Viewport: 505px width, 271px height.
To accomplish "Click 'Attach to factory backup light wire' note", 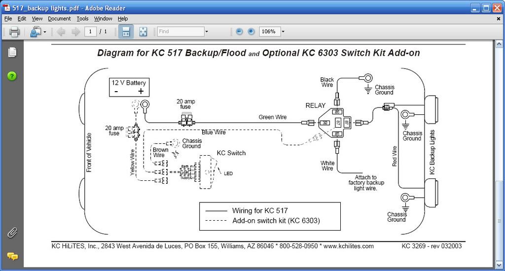I will 366,183.
